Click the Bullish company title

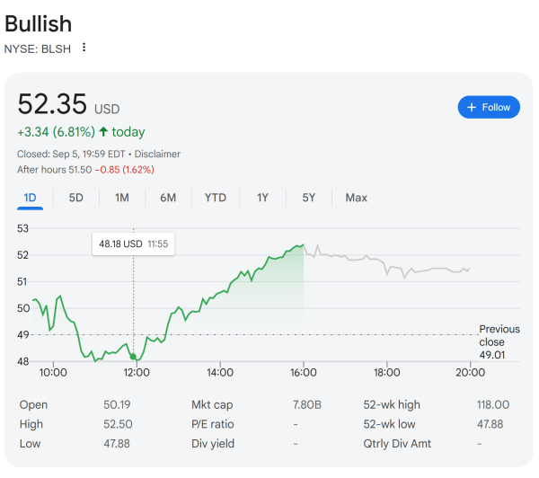click(39, 23)
